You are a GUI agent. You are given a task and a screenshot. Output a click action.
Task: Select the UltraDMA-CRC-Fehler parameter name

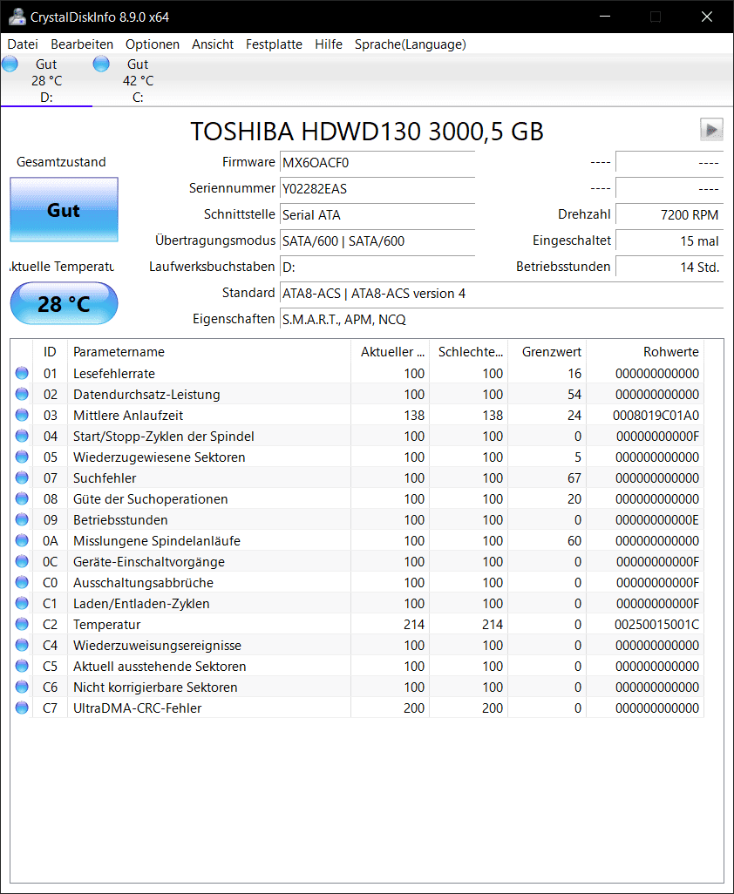tap(138, 708)
